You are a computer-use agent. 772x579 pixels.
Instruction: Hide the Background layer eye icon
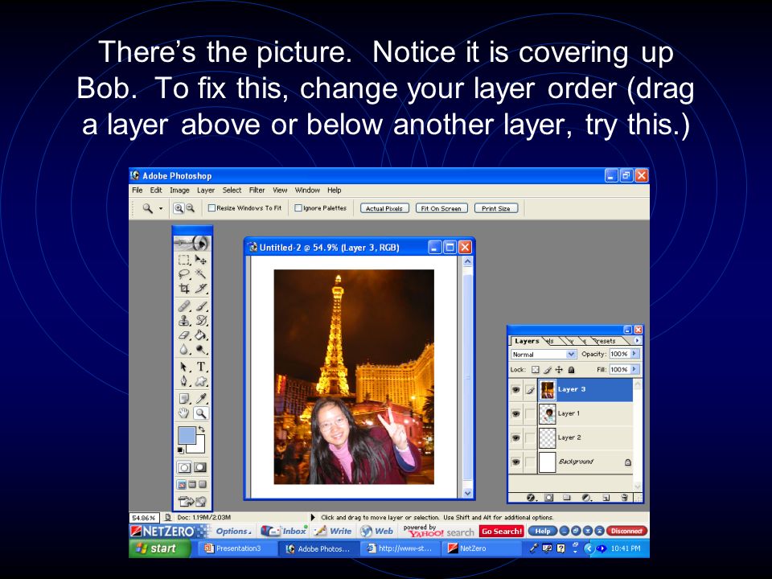515,462
